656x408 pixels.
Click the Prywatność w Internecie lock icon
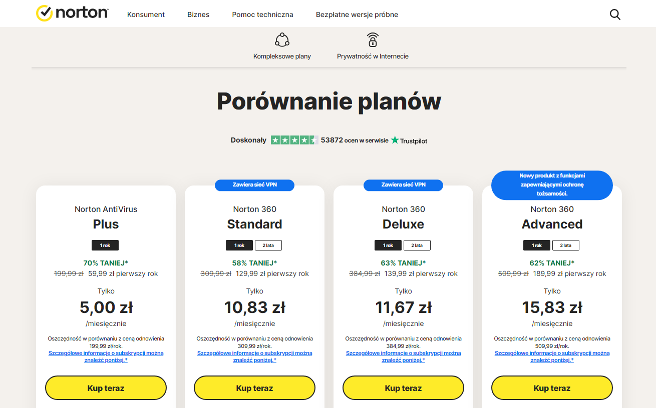pos(373,40)
